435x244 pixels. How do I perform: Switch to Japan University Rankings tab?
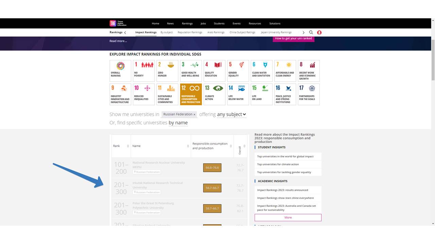[x=276, y=33]
